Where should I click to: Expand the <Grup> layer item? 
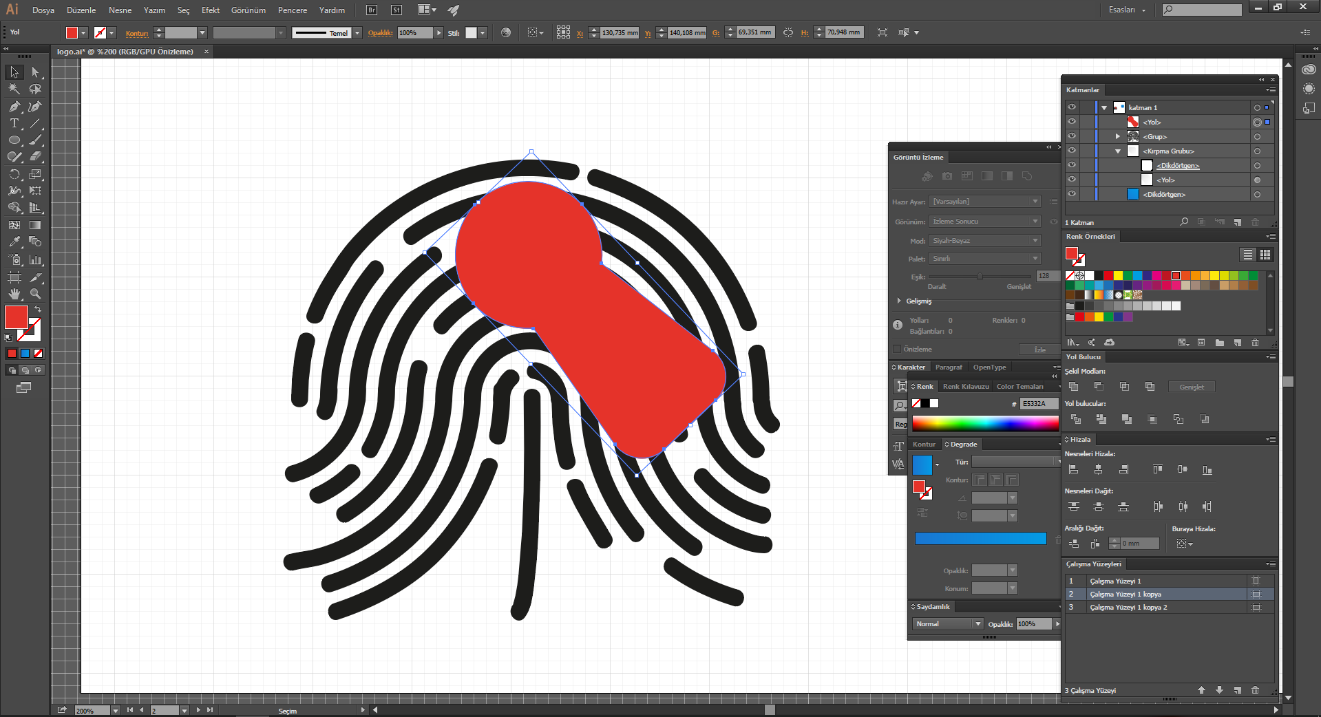[x=1118, y=136]
